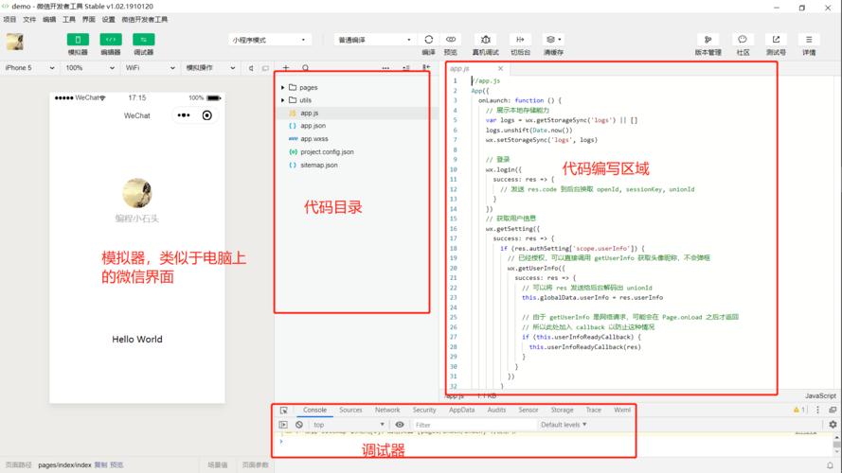Image resolution: width=842 pixels, height=473 pixels.
Task: Select app.wxss in the file tree
Action: point(314,139)
